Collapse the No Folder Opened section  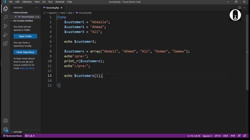pyautogui.click(x=22, y=21)
